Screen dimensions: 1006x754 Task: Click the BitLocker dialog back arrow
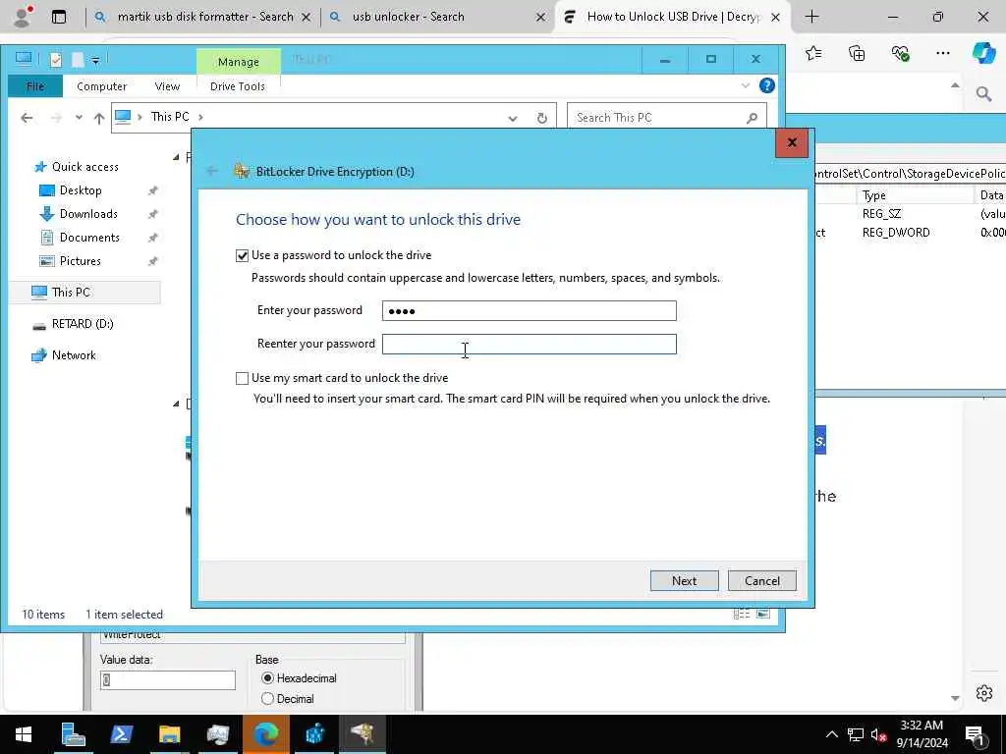coord(212,171)
